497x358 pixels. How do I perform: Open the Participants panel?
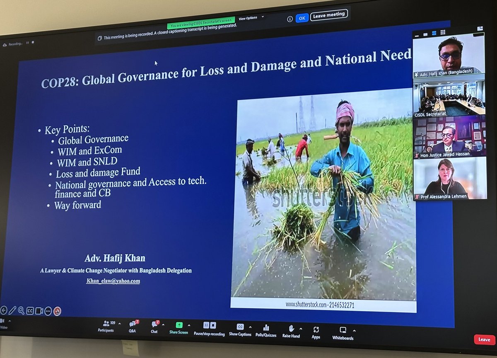pyautogui.click(x=106, y=326)
